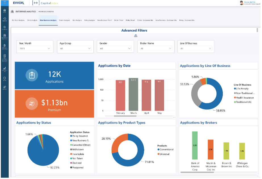Open the Support sidebar icon
Image resolution: width=262 pixels, height=179 pixels.
(x=4, y=87)
